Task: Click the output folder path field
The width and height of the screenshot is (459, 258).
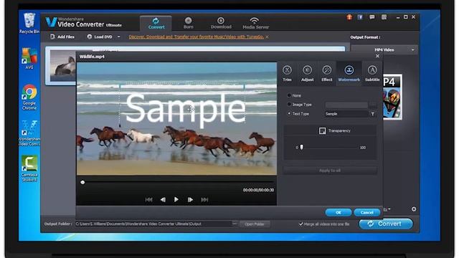Action: pos(153,224)
